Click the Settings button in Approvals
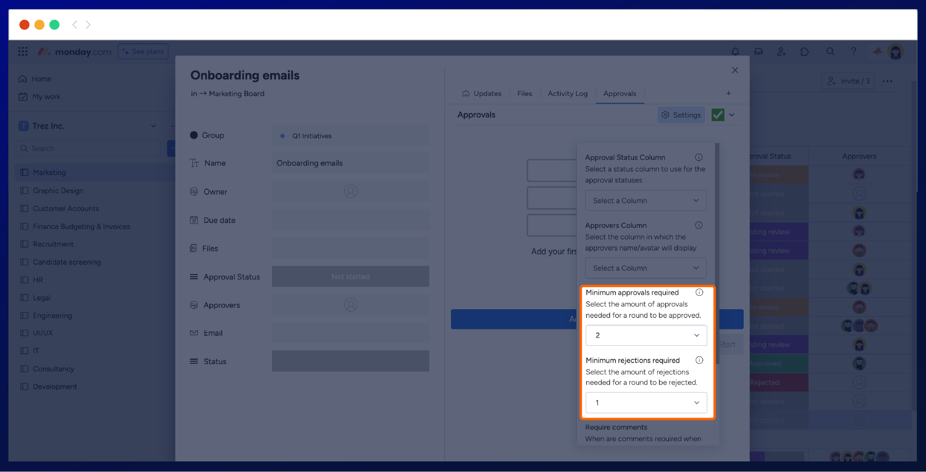Viewport: 926px width, 472px height. pos(681,115)
